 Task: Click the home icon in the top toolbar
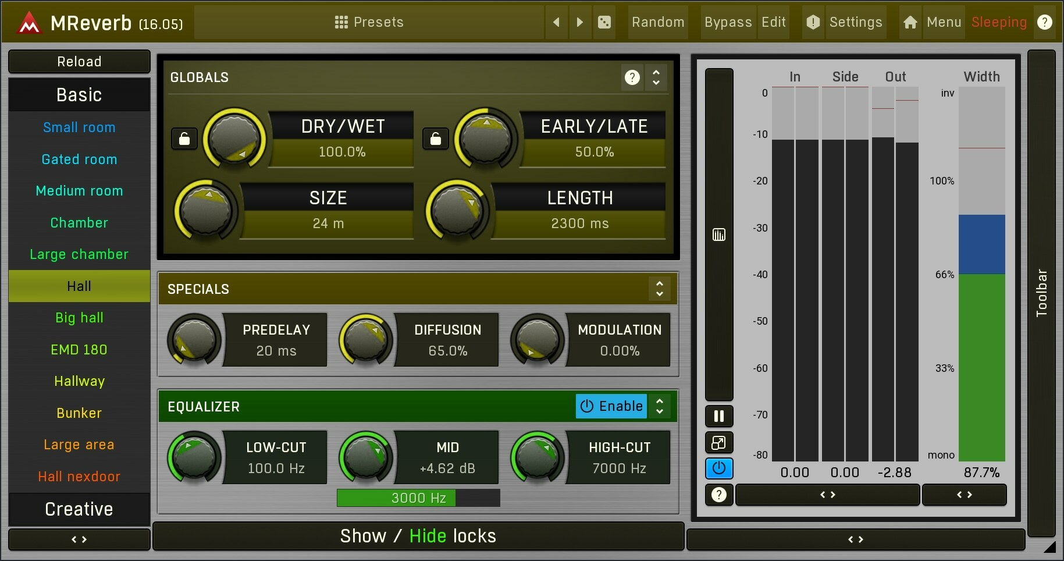click(x=909, y=22)
